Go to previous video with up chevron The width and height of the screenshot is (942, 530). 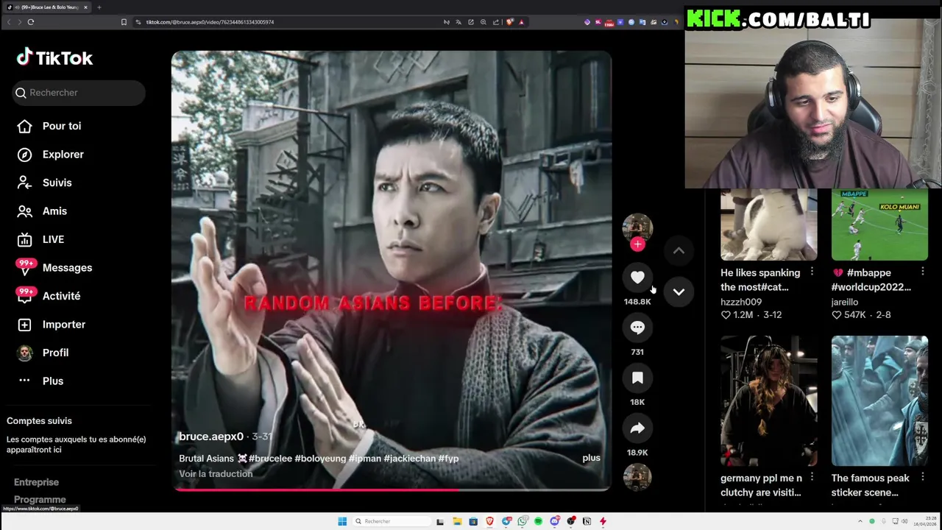point(679,251)
